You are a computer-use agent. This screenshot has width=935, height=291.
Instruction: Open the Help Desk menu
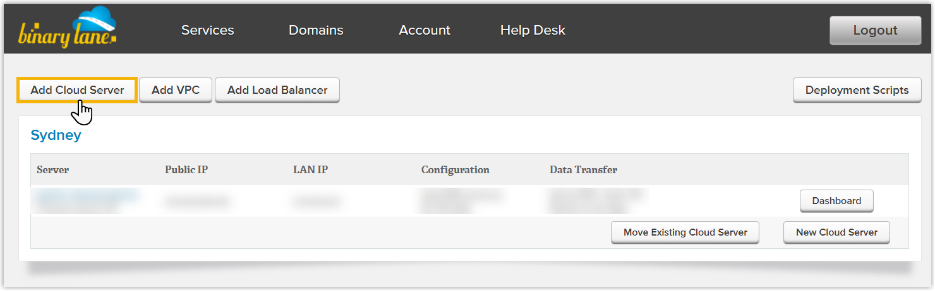pos(533,30)
